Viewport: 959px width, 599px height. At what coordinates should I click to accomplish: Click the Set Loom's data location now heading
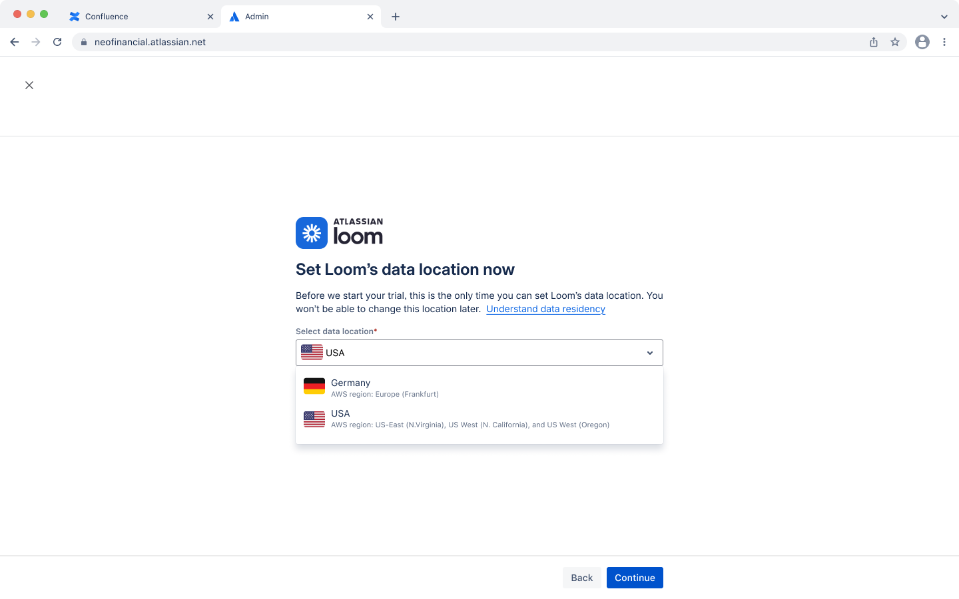pos(405,270)
